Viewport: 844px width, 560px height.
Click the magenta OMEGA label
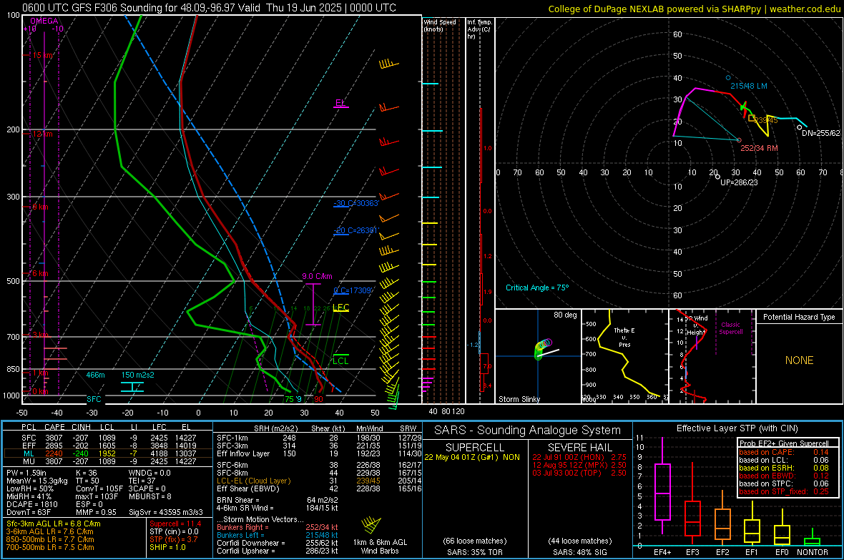pyautogui.click(x=44, y=21)
